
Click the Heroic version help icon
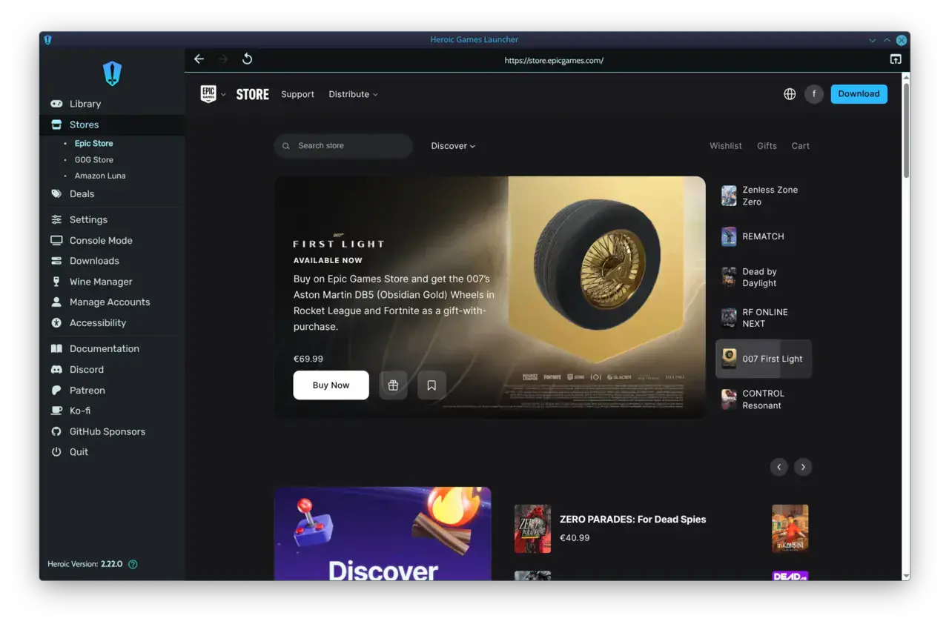click(133, 564)
